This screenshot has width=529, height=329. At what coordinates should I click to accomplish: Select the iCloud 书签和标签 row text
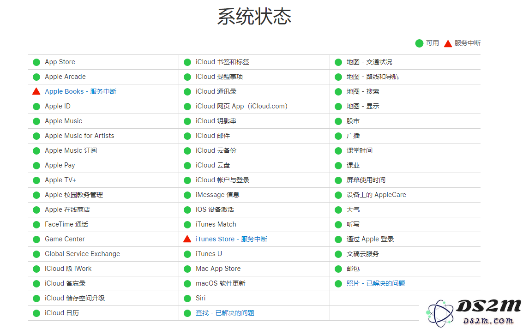pos(222,62)
